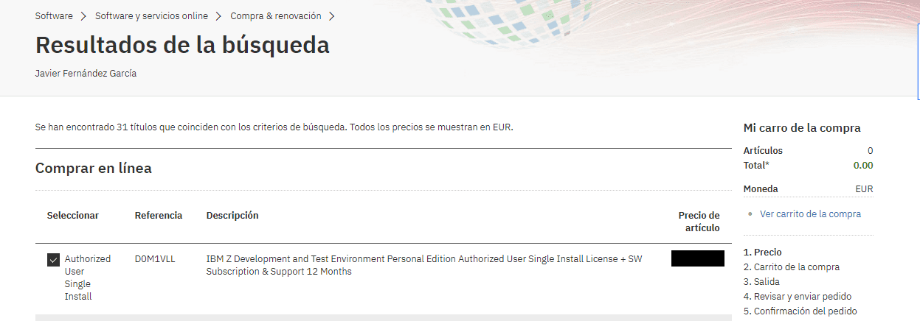This screenshot has width=920, height=321.
Task: Click the Descripción column header
Action: [232, 216]
